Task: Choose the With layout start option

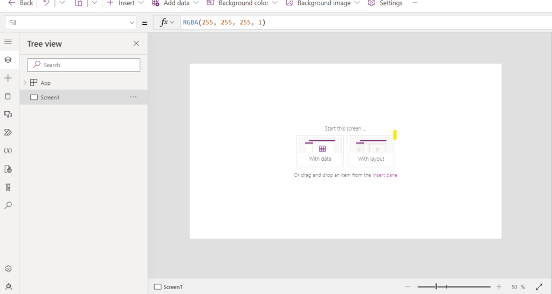Action: coord(371,151)
